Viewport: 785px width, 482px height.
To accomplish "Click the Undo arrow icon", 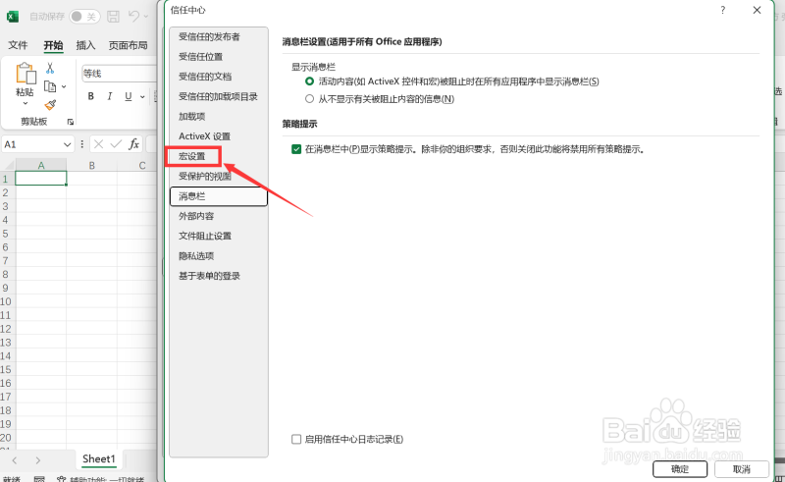I will tap(133, 16).
